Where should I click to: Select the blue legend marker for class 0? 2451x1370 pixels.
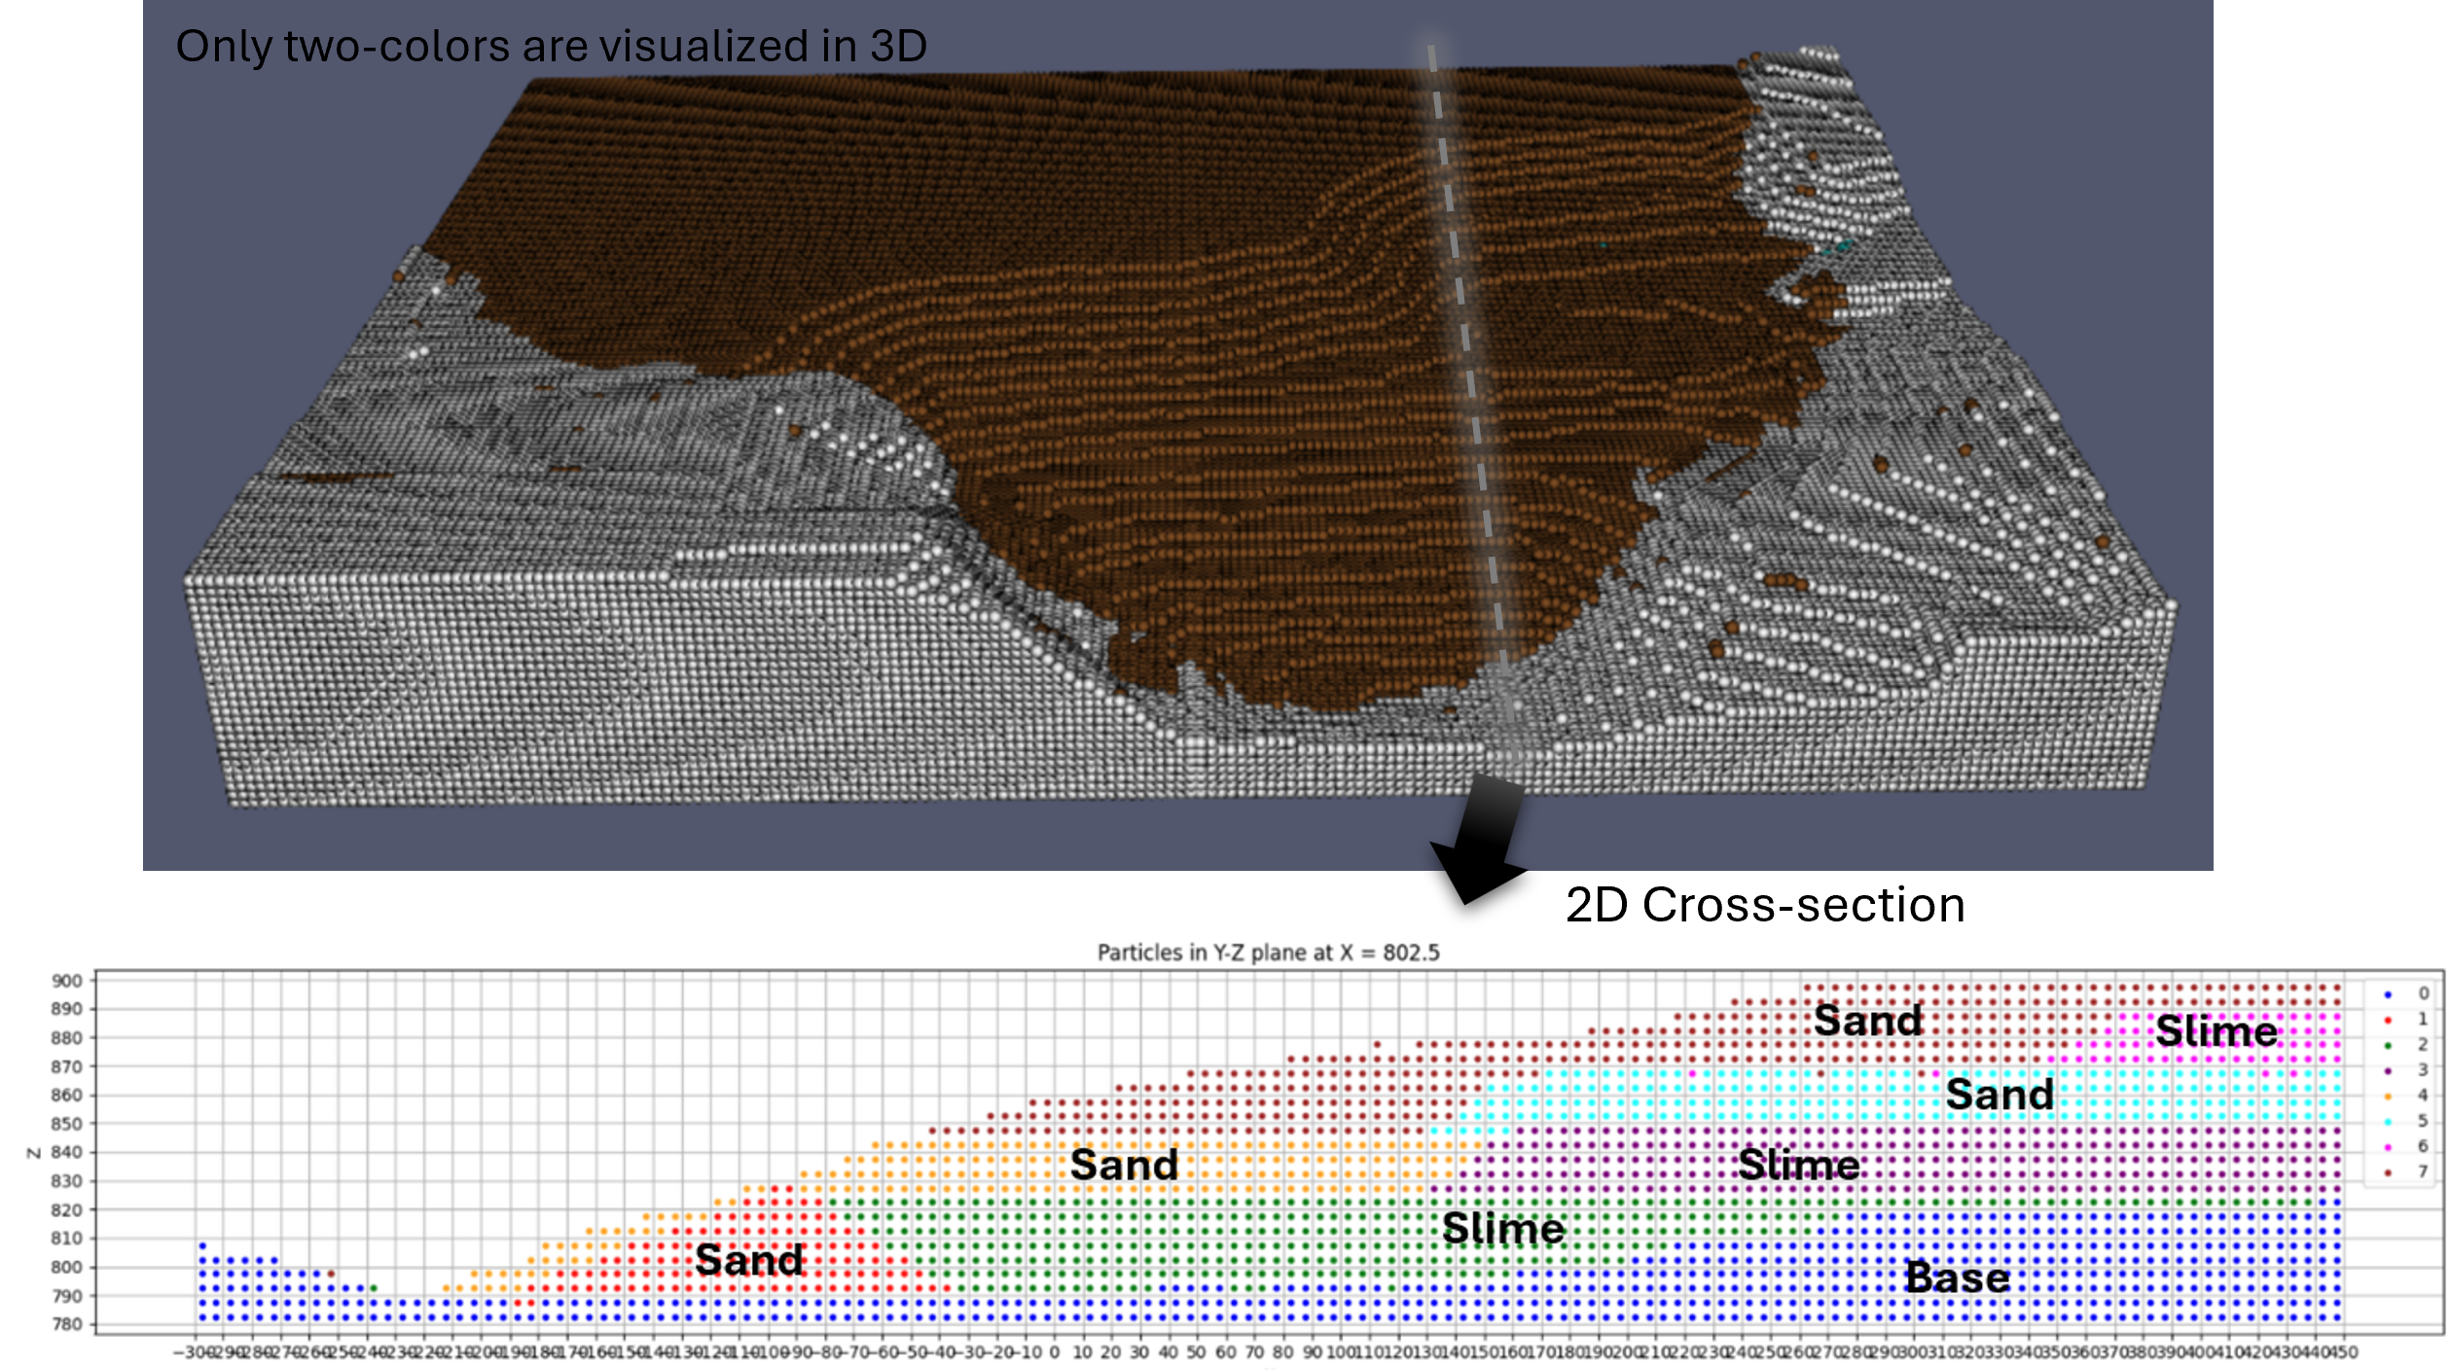2388,994
